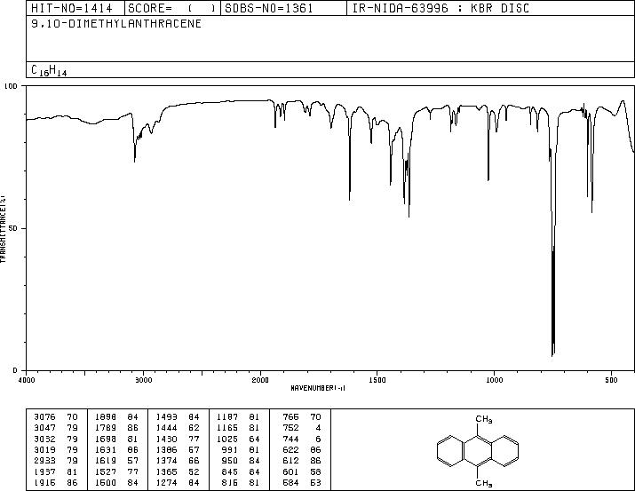Click the C16H14 molecular formula
The height and width of the screenshot is (491, 635).
click(49, 70)
